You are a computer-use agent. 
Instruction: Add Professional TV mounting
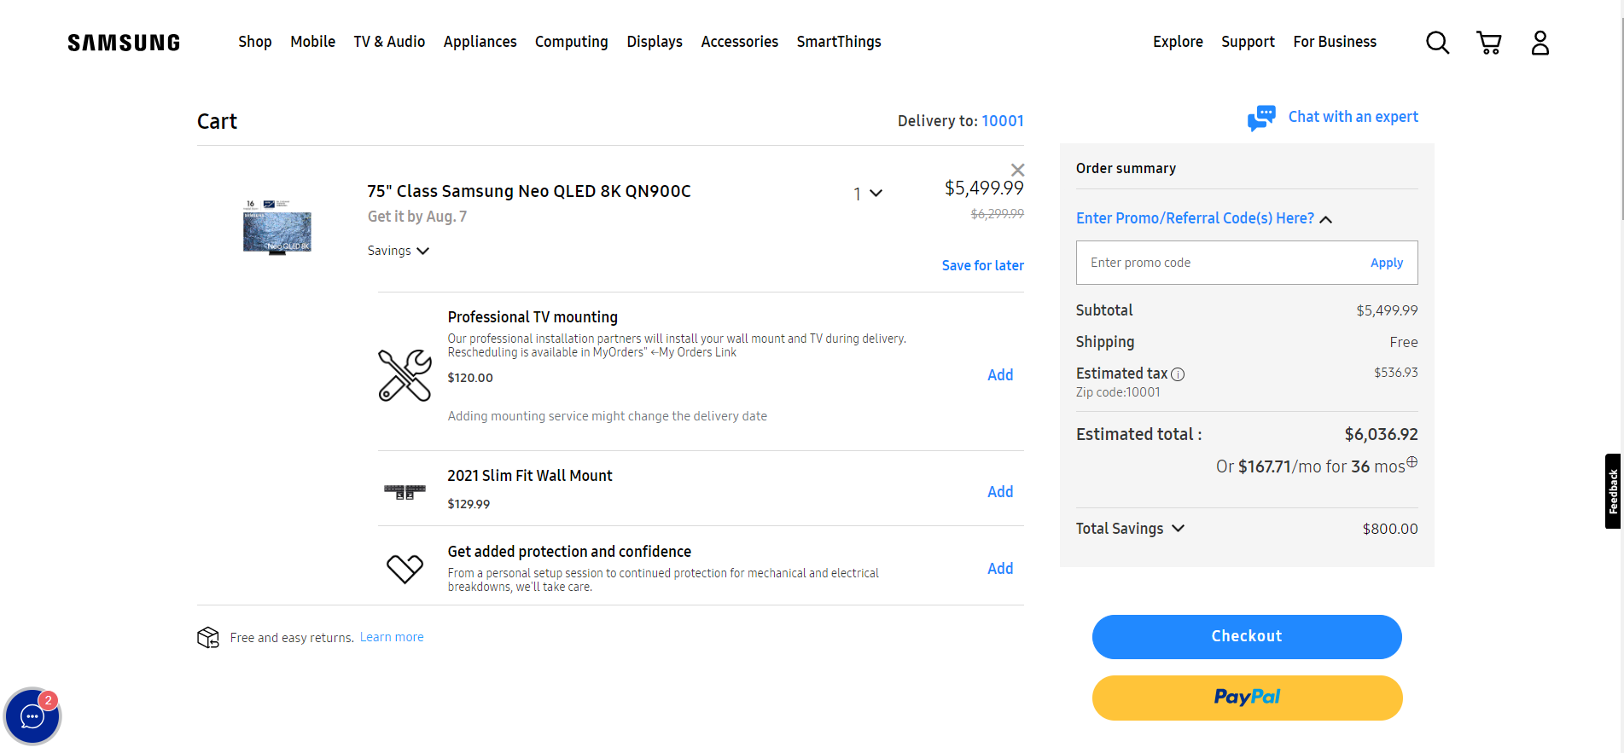click(1000, 375)
